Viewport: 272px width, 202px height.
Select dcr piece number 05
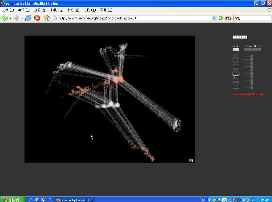[236, 73]
